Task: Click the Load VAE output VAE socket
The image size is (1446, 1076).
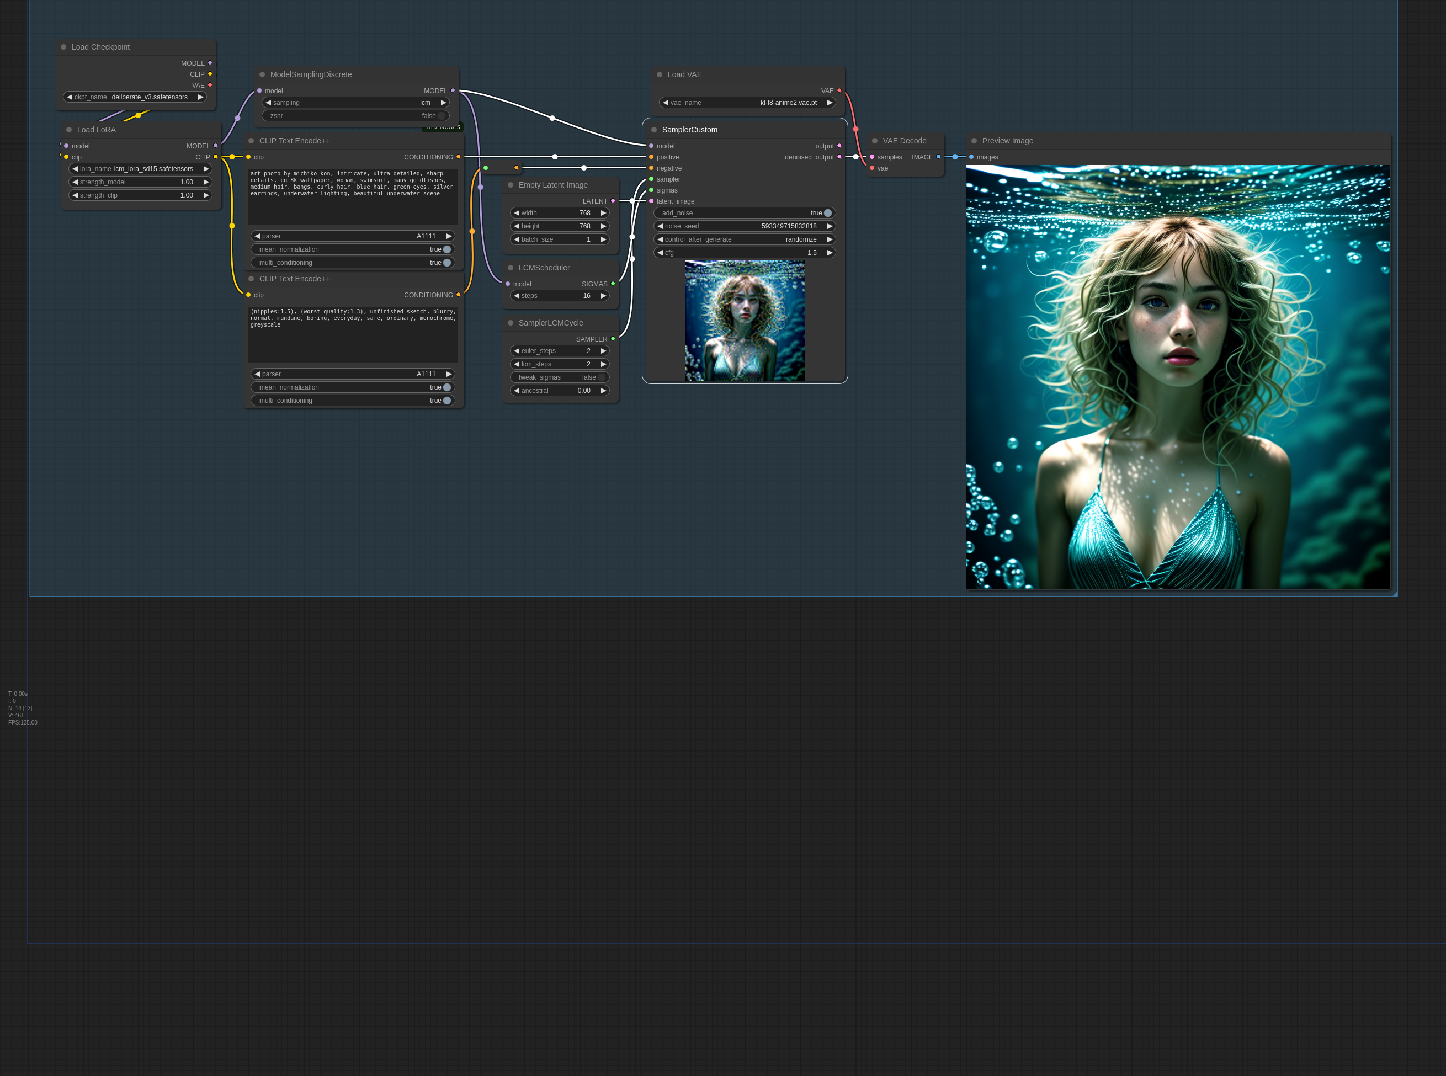Action: tap(839, 90)
